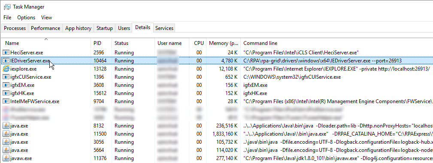433x163 pixels.
Task: Switch to the Services tab
Action: (x=164, y=28)
